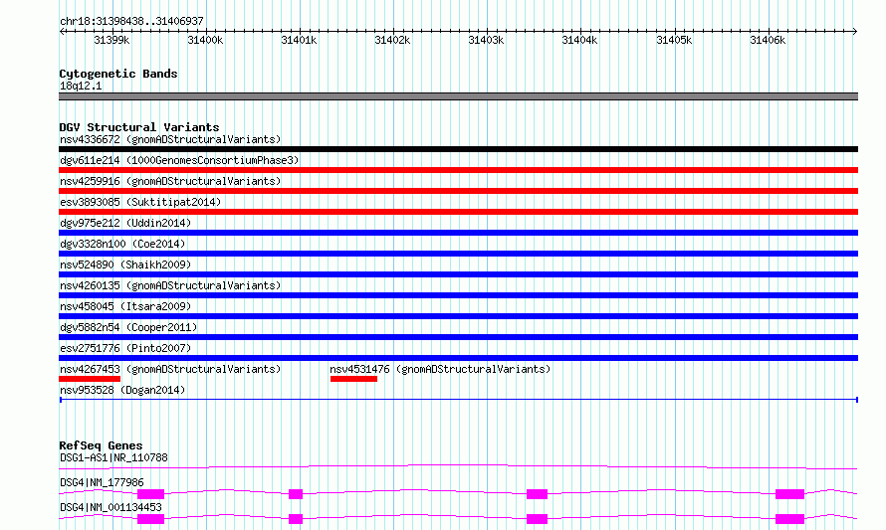The height and width of the screenshot is (530, 886).
Task: Click the grey 18q12.1 cytogenetic band bar
Action: tap(458, 96)
